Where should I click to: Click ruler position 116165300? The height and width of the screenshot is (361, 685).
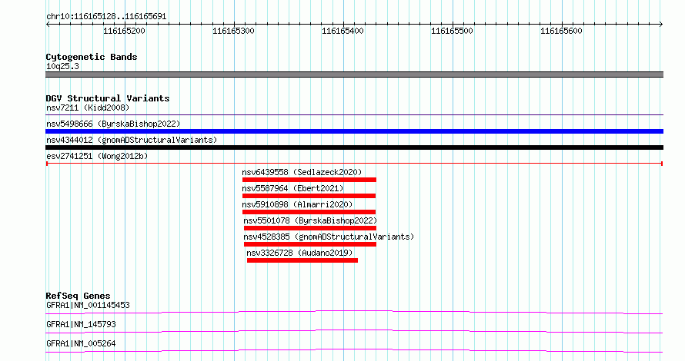[x=233, y=31]
